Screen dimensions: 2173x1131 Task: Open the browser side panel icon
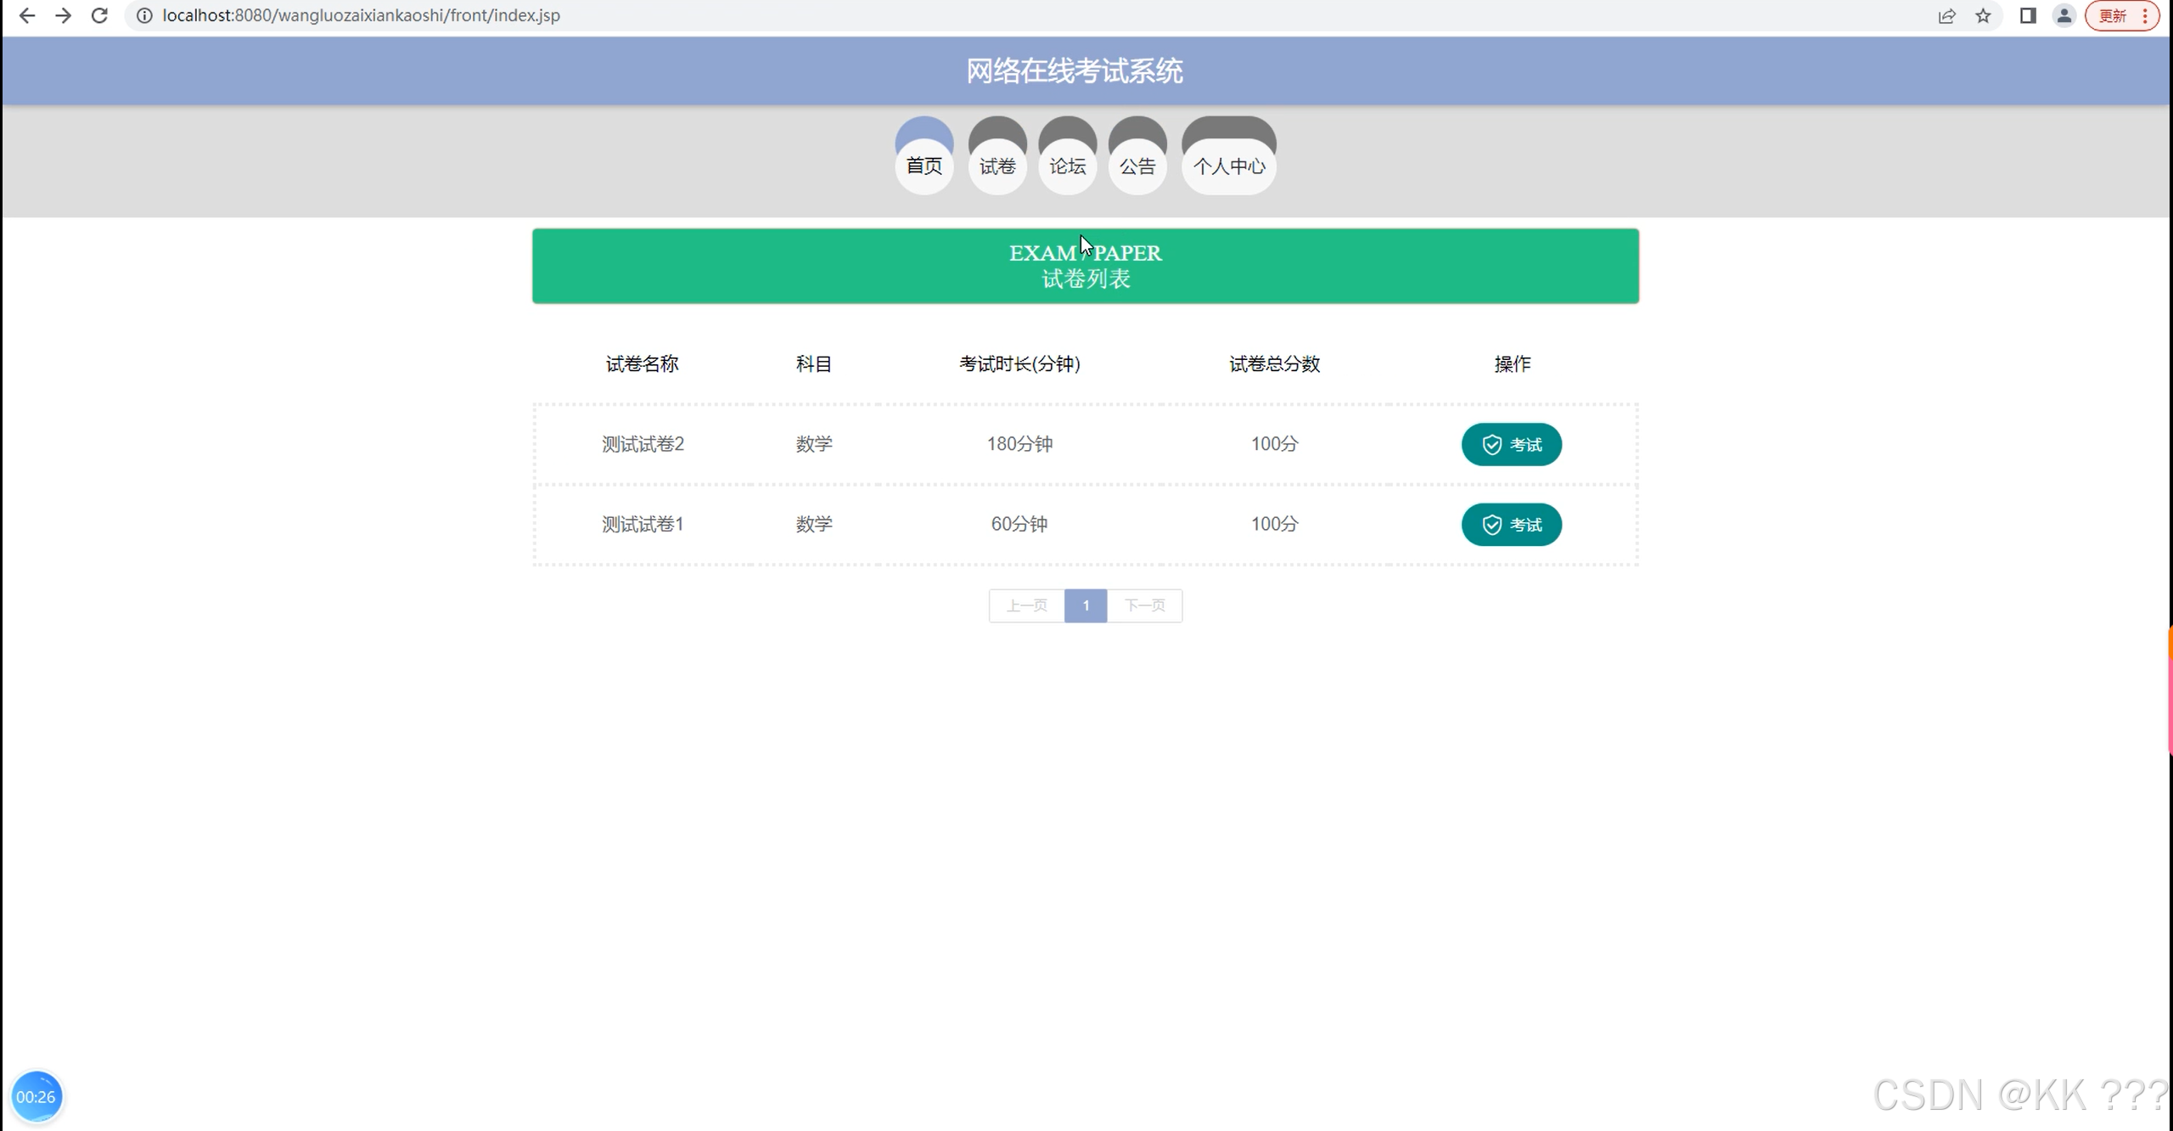[2028, 15]
